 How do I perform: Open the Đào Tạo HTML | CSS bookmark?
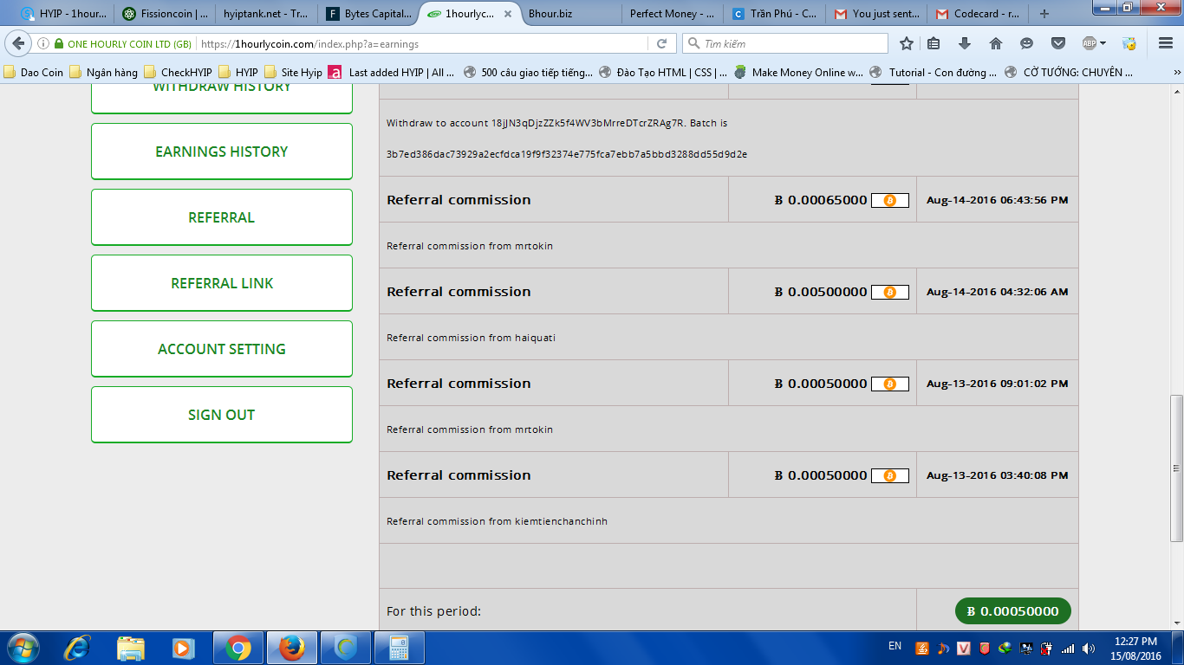click(x=664, y=73)
